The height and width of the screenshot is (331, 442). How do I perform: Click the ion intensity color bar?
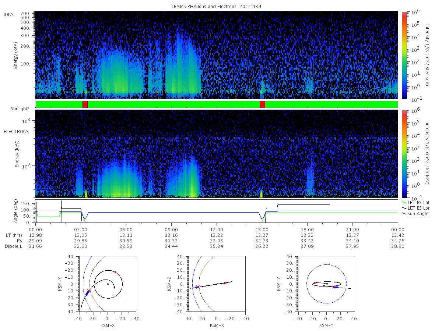pyautogui.click(x=404, y=55)
